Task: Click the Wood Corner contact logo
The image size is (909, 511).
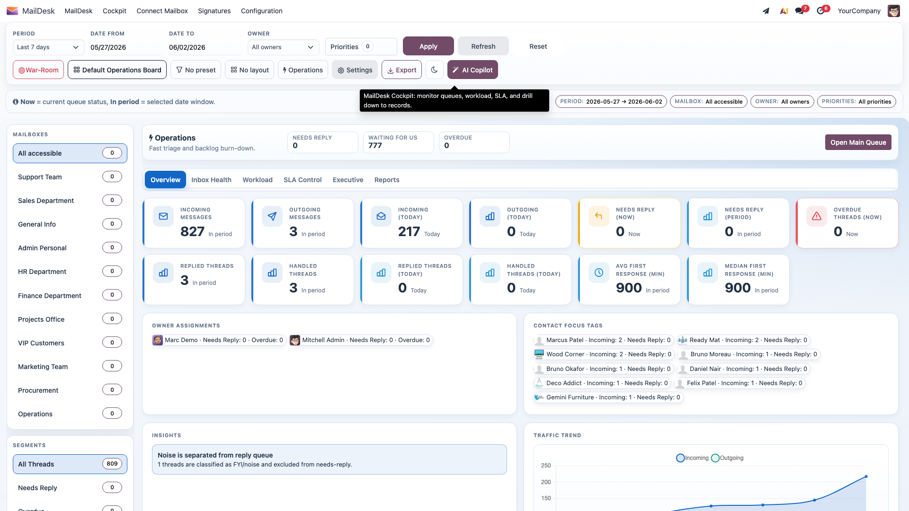Action: (539, 354)
